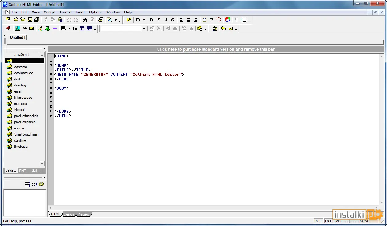
Task: Click the gear icon in lower left panel
Action: [41, 184]
